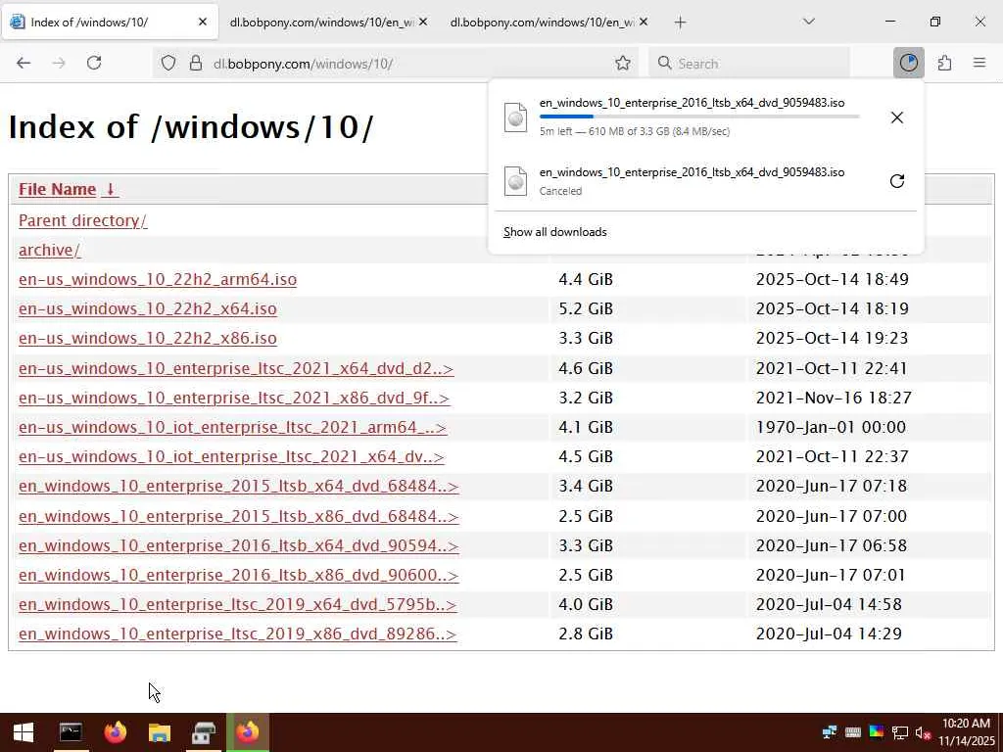
Task: Click the downloading ISO file icon
Action: (x=515, y=117)
